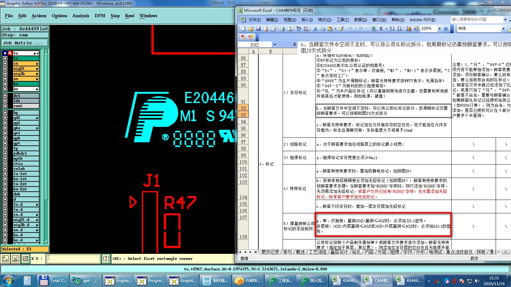The height and width of the screenshot is (287, 511).
Task: Open Print Preview in Excel toolbar
Action: click(290, 29)
